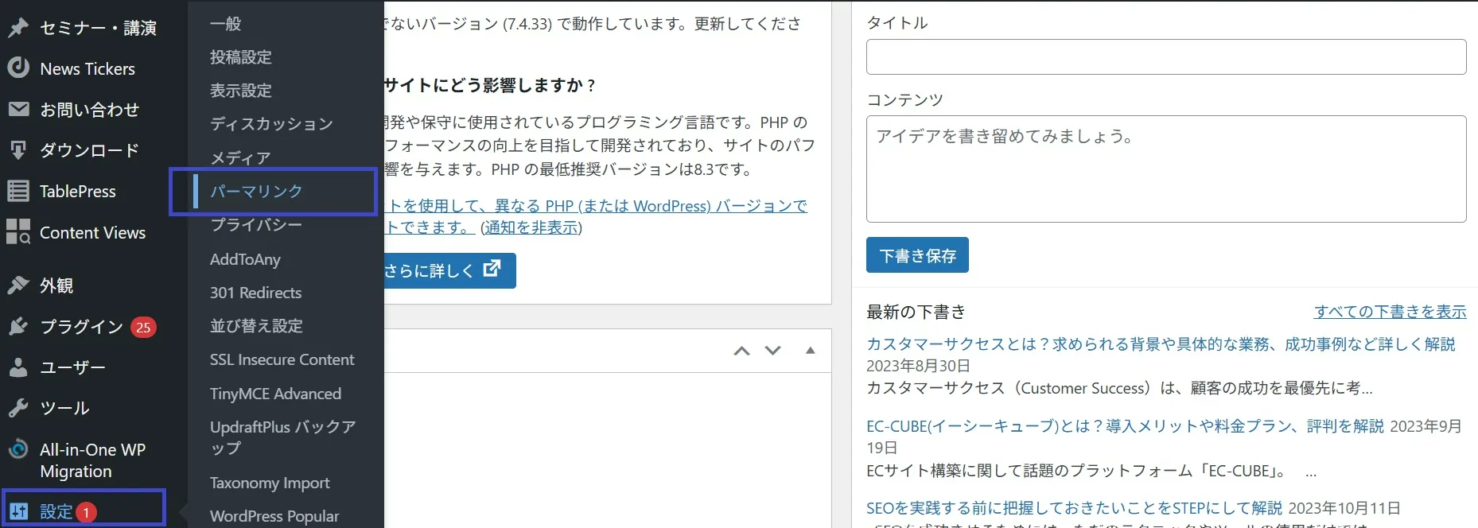Focus the タイトル input field
1478x528 pixels.
[x=1166, y=57]
